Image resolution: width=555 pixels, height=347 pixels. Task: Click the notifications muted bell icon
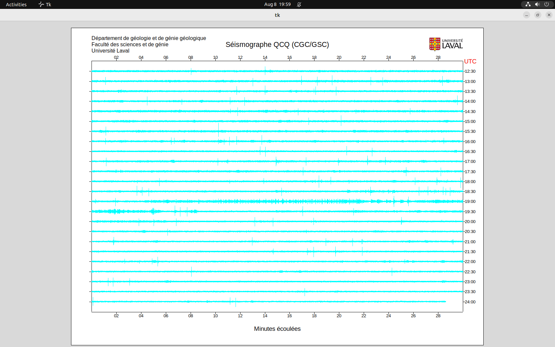(299, 4)
